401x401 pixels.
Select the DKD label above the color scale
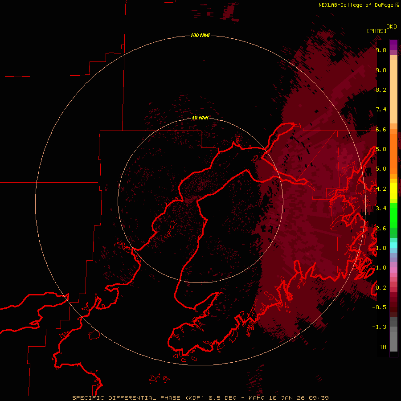tap(391, 27)
